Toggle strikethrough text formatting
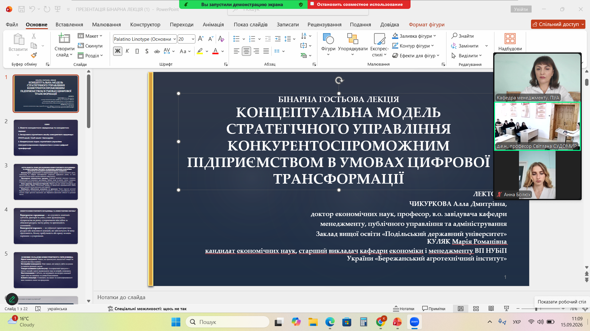 click(157, 51)
